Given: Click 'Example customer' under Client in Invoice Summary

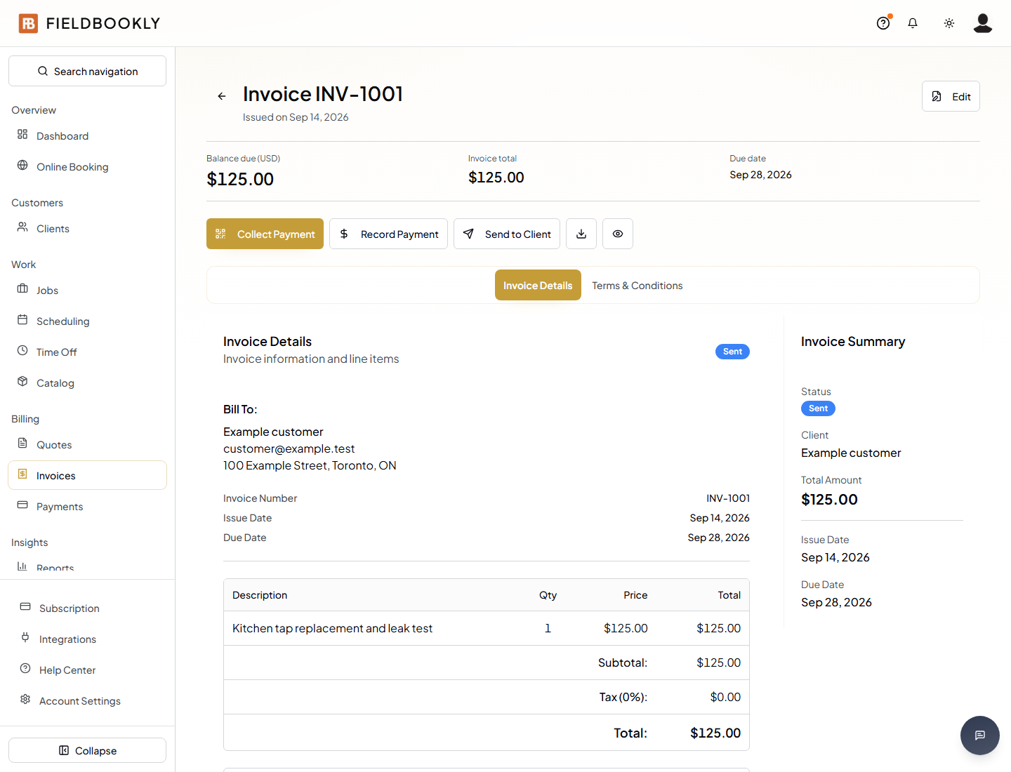Looking at the screenshot, I should coord(851,453).
